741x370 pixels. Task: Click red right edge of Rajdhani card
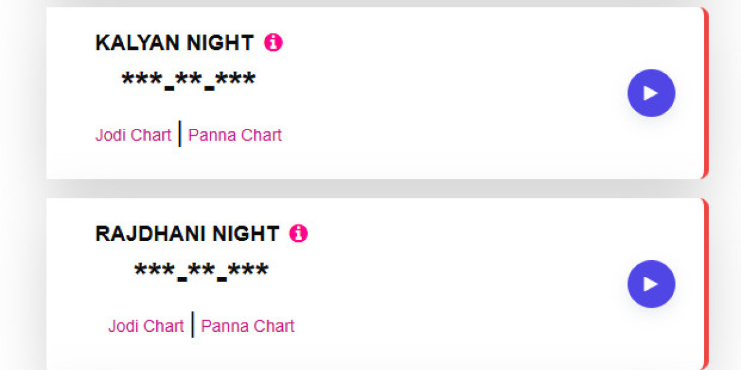pos(705,284)
